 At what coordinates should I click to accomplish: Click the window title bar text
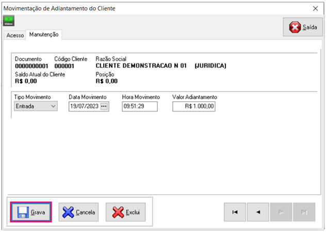tap(59, 8)
